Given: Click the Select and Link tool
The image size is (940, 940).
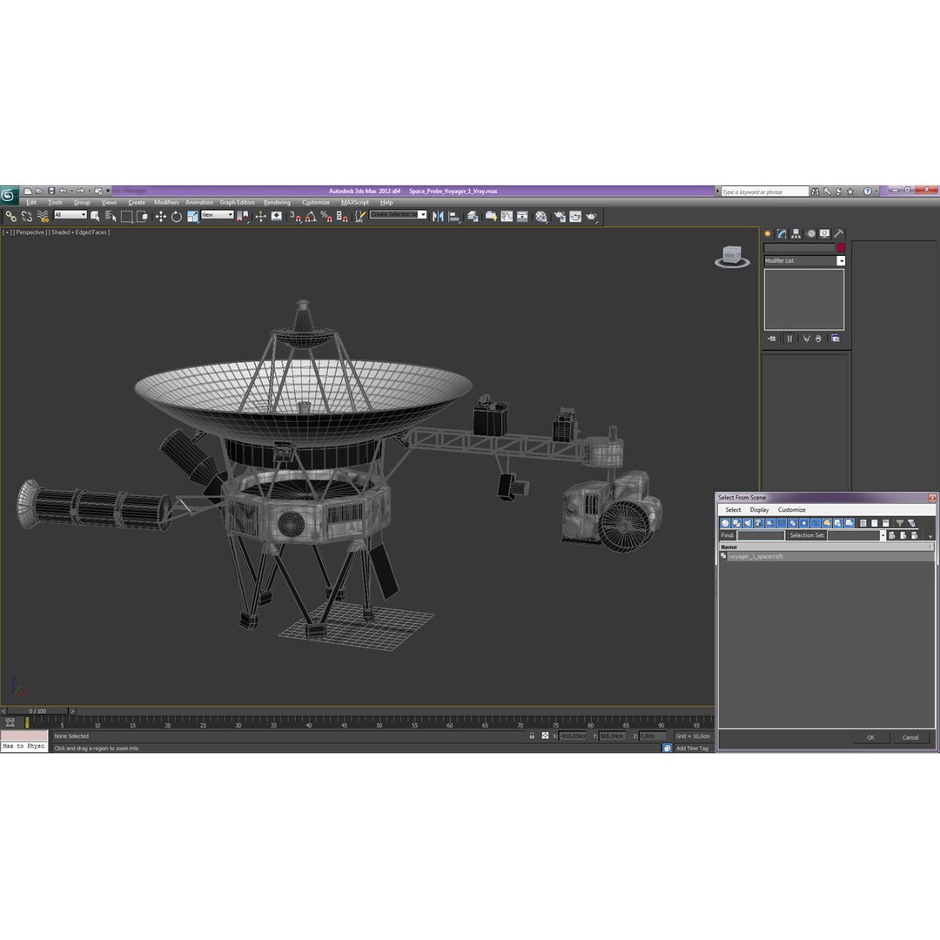Looking at the screenshot, I should point(10,217).
